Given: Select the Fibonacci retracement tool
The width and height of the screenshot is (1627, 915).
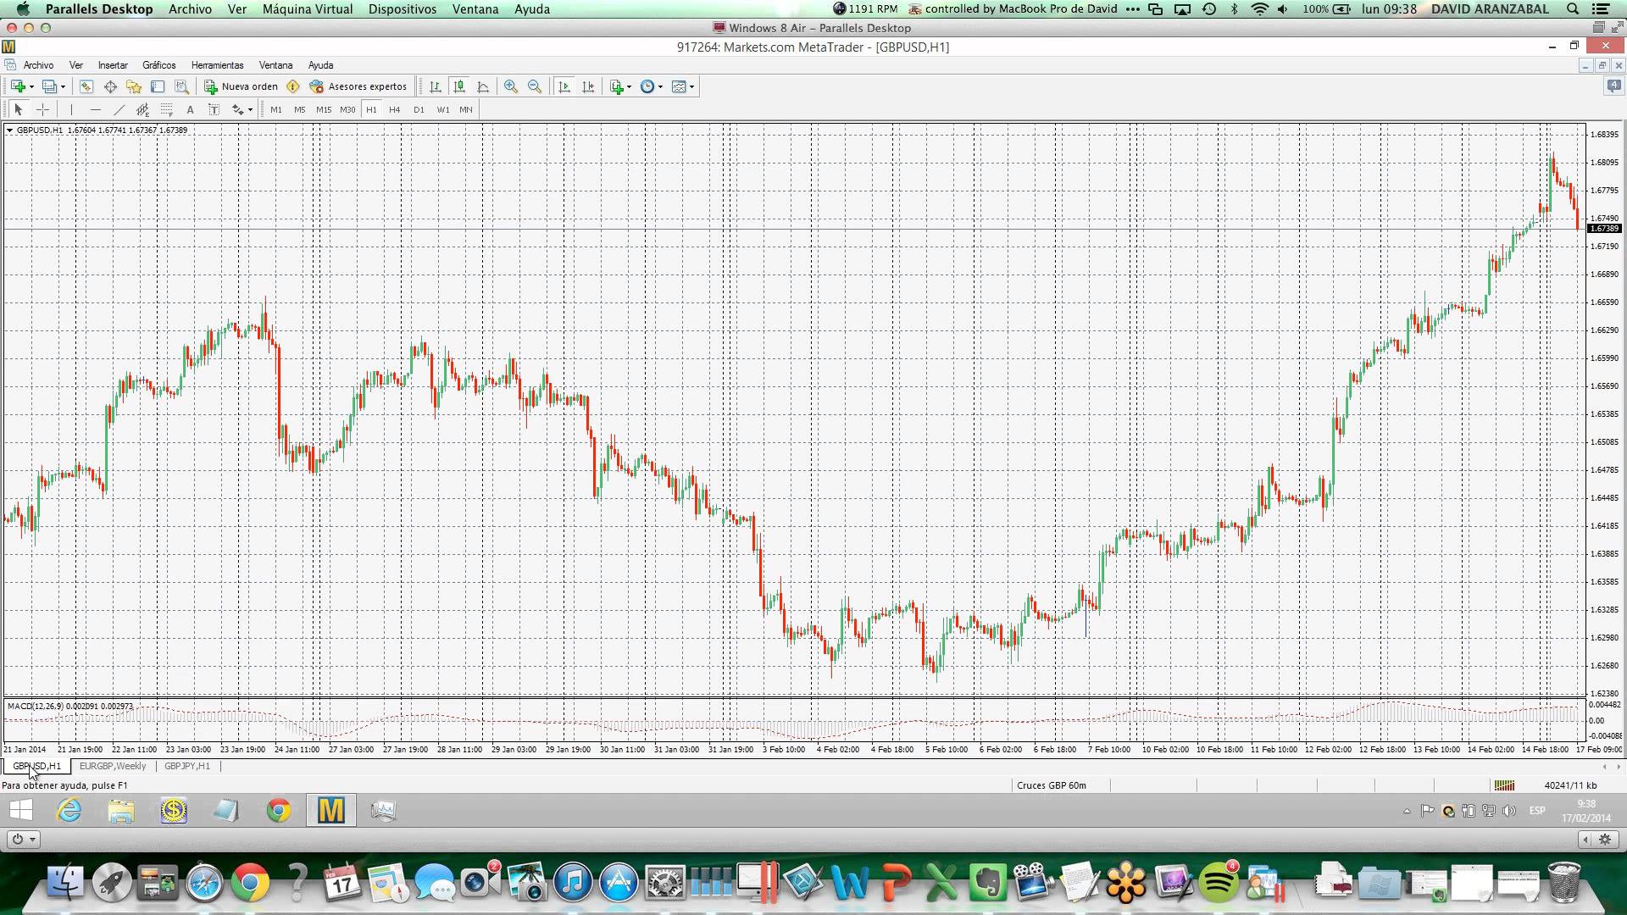Looking at the screenshot, I should click(167, 109).
